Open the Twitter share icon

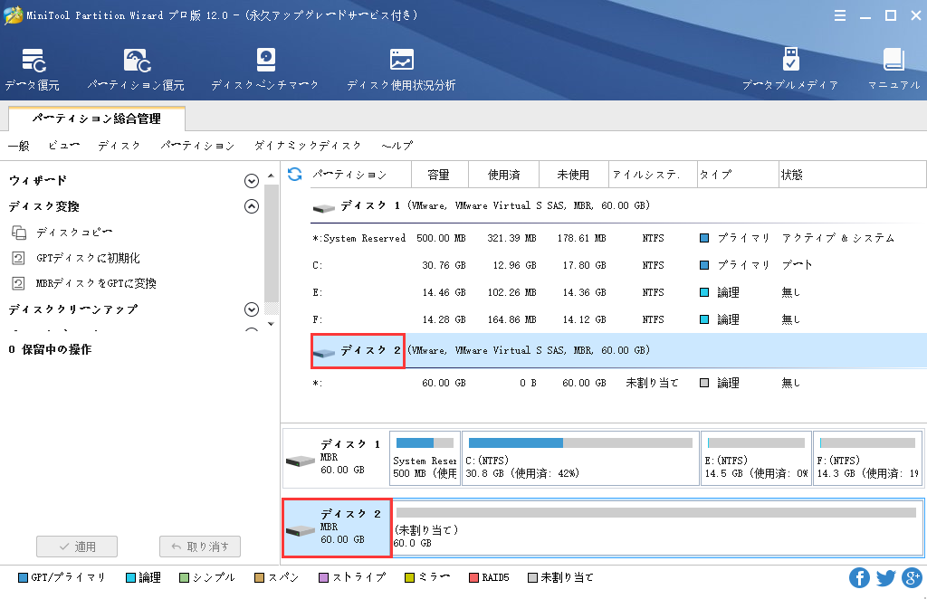tap(885, 577)
